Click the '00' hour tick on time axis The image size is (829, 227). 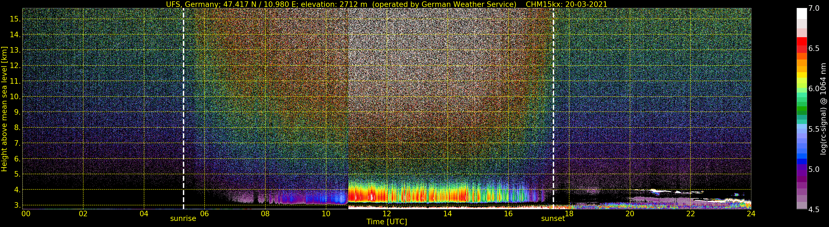click(26, 214)
